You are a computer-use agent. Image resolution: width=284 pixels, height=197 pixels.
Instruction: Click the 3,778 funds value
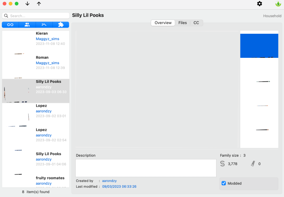coord(233,164)
